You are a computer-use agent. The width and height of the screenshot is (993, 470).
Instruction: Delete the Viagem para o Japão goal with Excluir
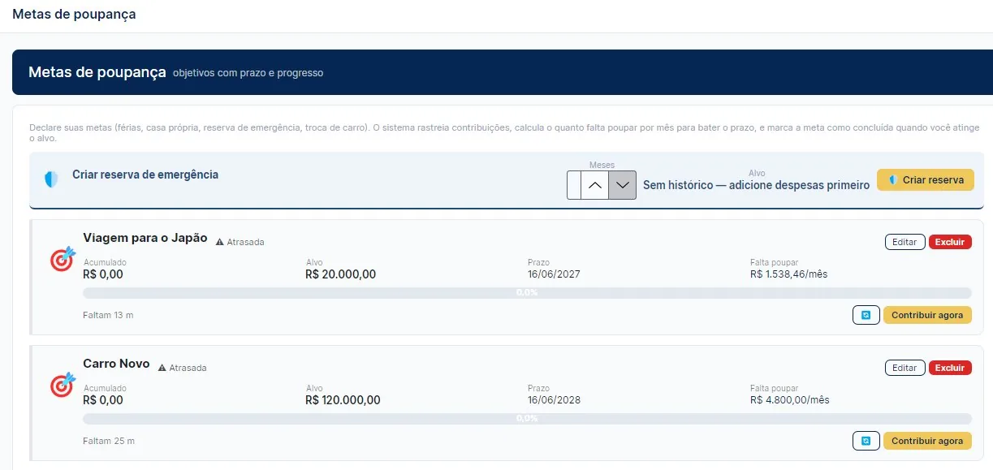tap(950, 242)
